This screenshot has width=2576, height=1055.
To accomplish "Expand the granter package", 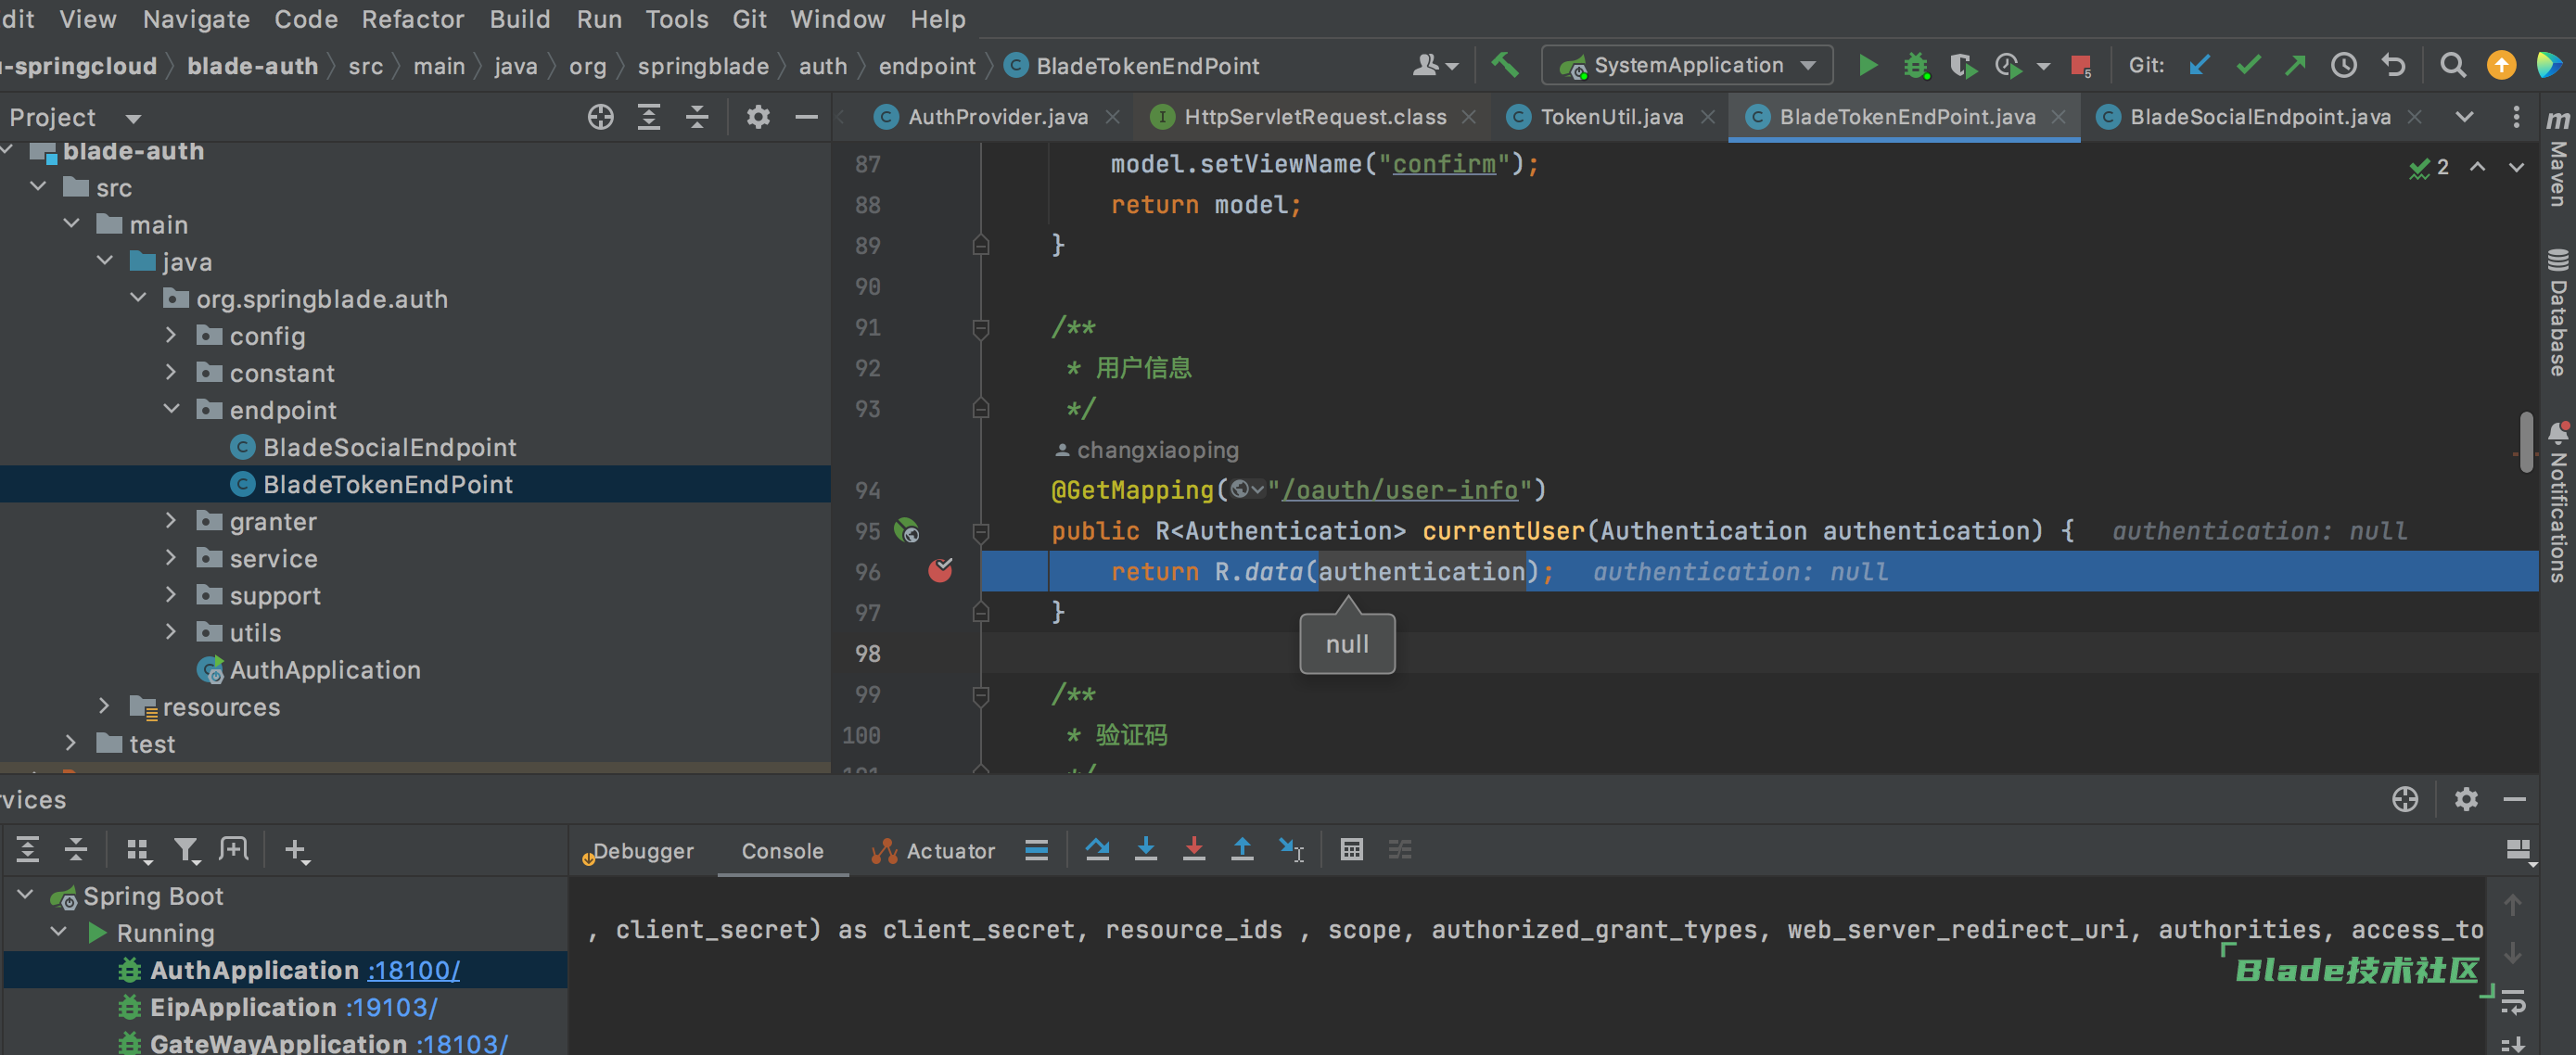I will tap(171, 521).
